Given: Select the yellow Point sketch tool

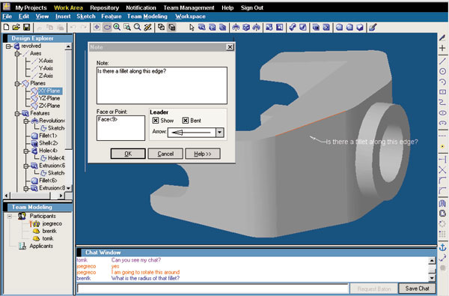Looking at the screenshot, I should (x=442, y=146).
